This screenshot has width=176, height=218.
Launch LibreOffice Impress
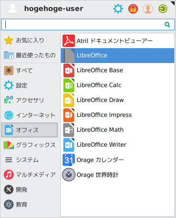click(x=117, y=115)
